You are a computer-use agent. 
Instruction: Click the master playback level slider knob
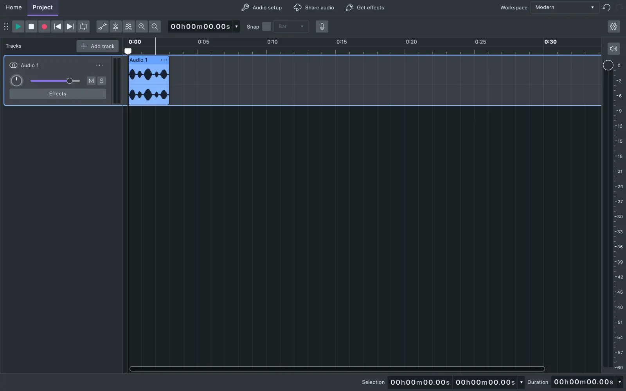click(x=608, y=65)
